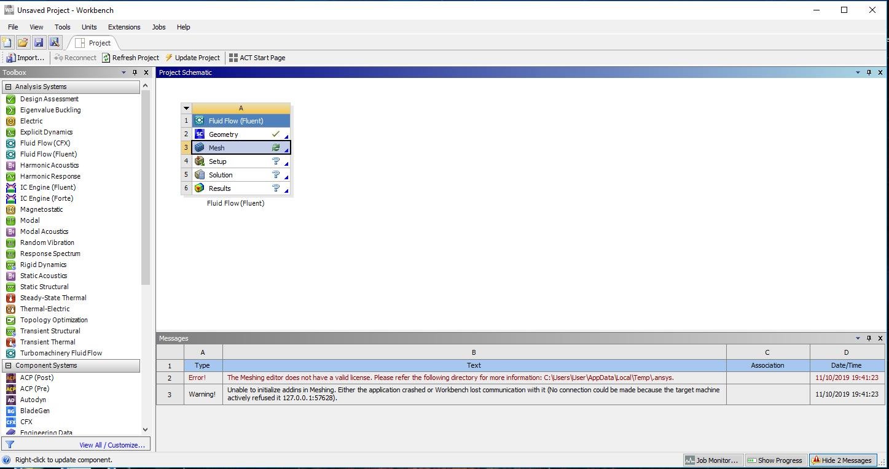This screenshot has height=469, width=889.
Task: Click the toolbox scrollbar down arrow
Action: pos(146,430)
